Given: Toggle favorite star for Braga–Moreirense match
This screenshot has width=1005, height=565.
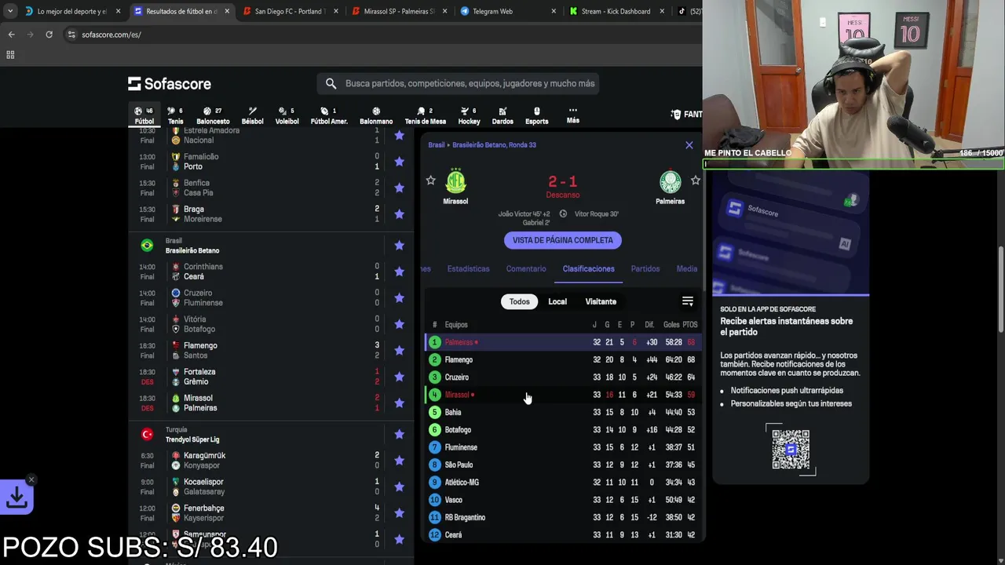Looking at the screenshot, I should click(x=399, y=214).
